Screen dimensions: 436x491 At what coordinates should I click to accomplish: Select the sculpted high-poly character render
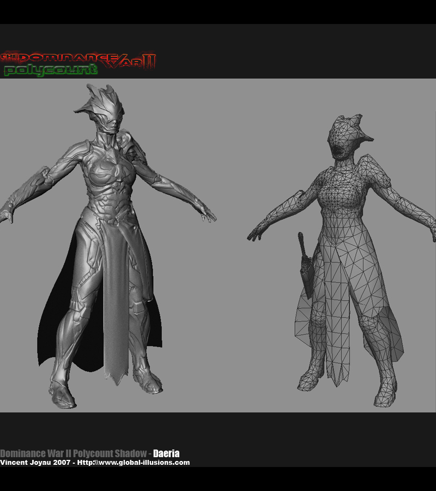[x=108, y=246]
